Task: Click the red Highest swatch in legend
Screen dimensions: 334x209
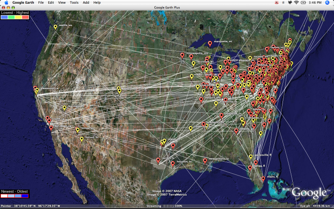Action: pyautogui.click(x=25, y=17)
